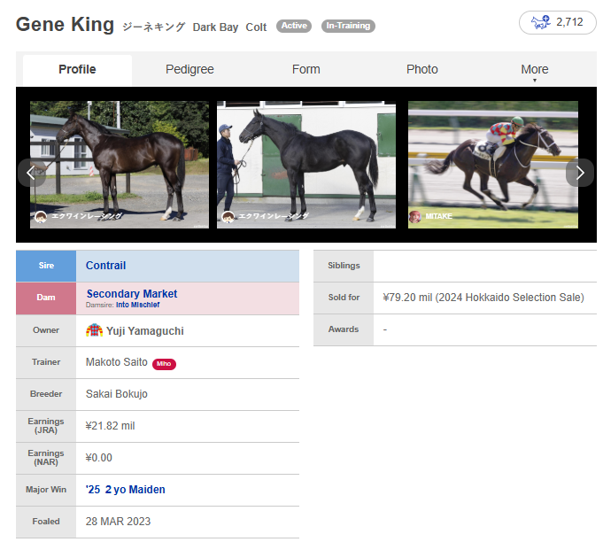Advance the photo carousel with right arrow
The image size is (603, 542).
coord(580,173)
